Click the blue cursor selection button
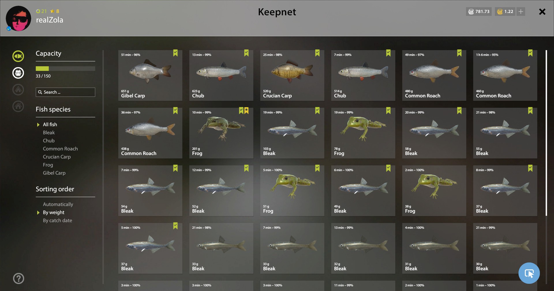The height and width of the screenshot is (291, 554). [x=529, y=273]
